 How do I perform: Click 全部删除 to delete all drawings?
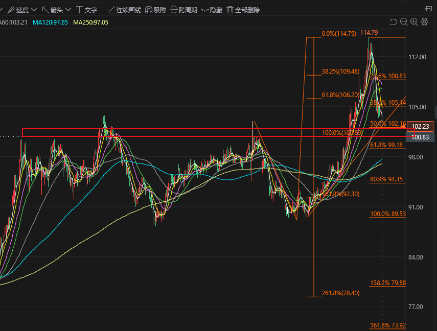243,10
